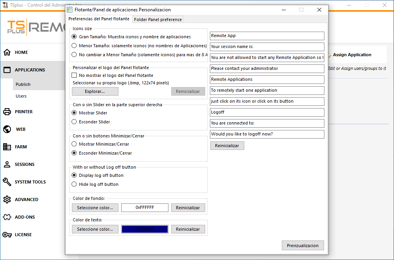
Task: Open License via the key icon
Action: click(x=7, y=235)
